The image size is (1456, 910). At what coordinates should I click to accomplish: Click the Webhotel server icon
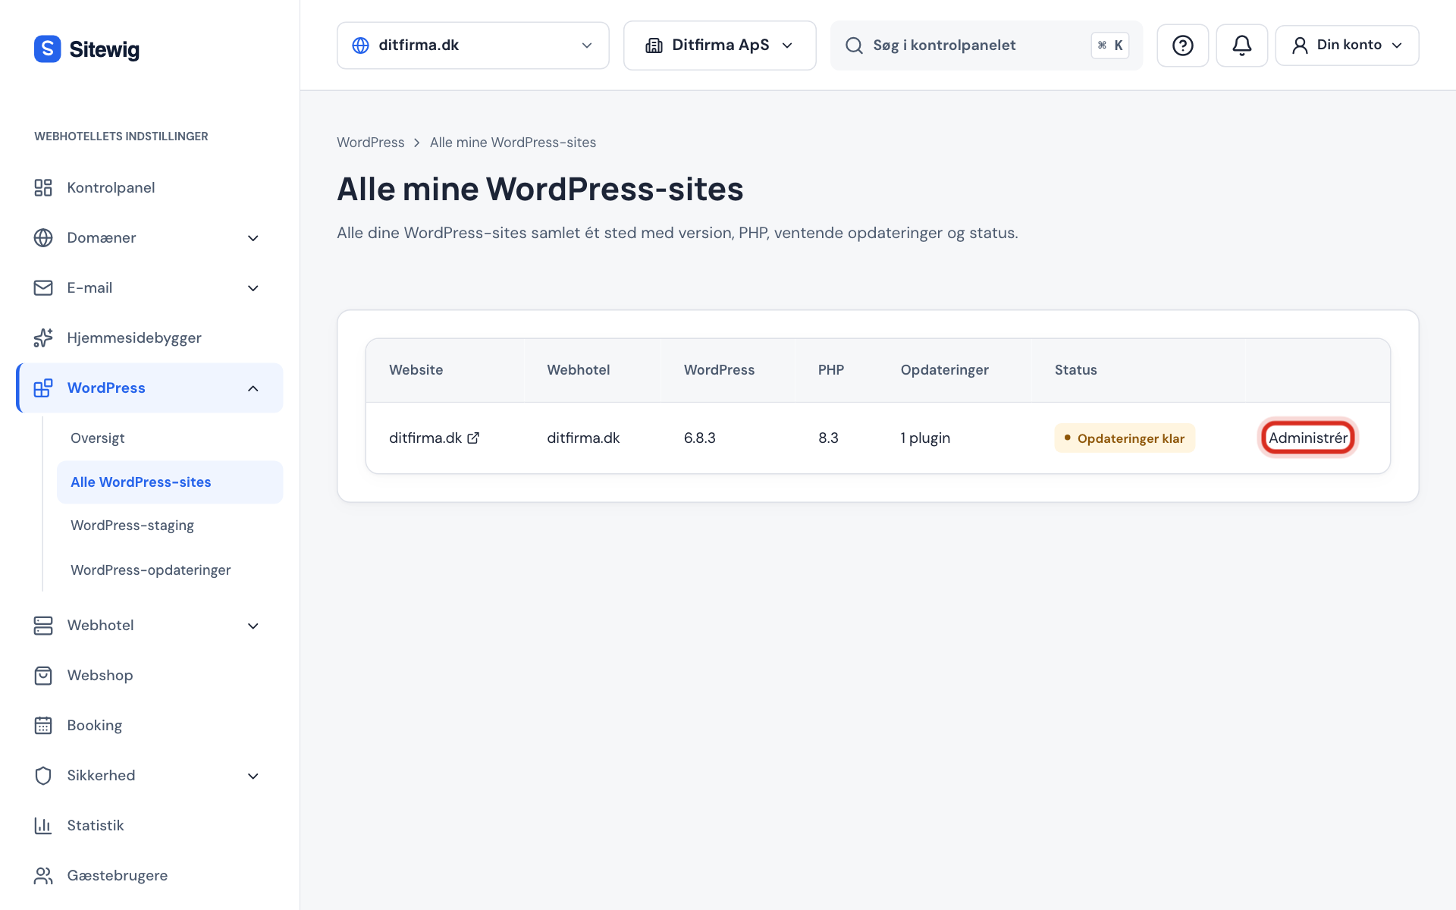pyautogui.click(x=43, y=625)
